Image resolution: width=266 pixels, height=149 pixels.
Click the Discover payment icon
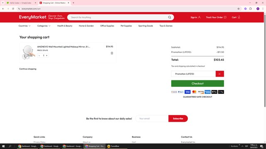[201, 92]
